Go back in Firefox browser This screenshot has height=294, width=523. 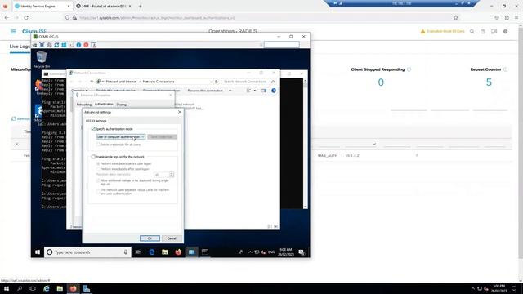pyautogui.click(x=7, y=18)
